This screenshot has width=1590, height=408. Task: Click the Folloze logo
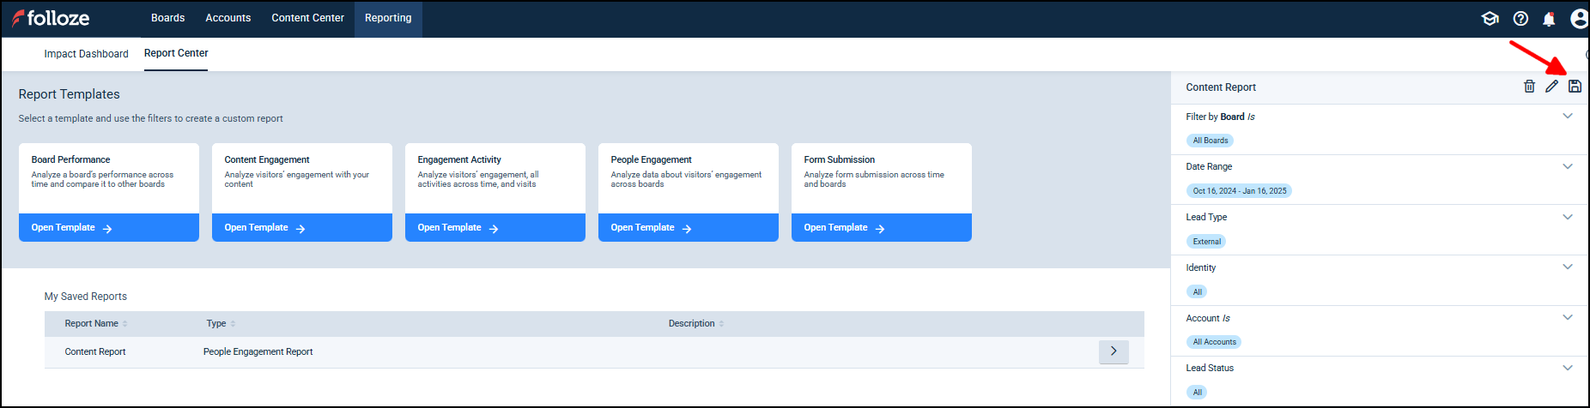pyautogui.click(x=51, y=18)
